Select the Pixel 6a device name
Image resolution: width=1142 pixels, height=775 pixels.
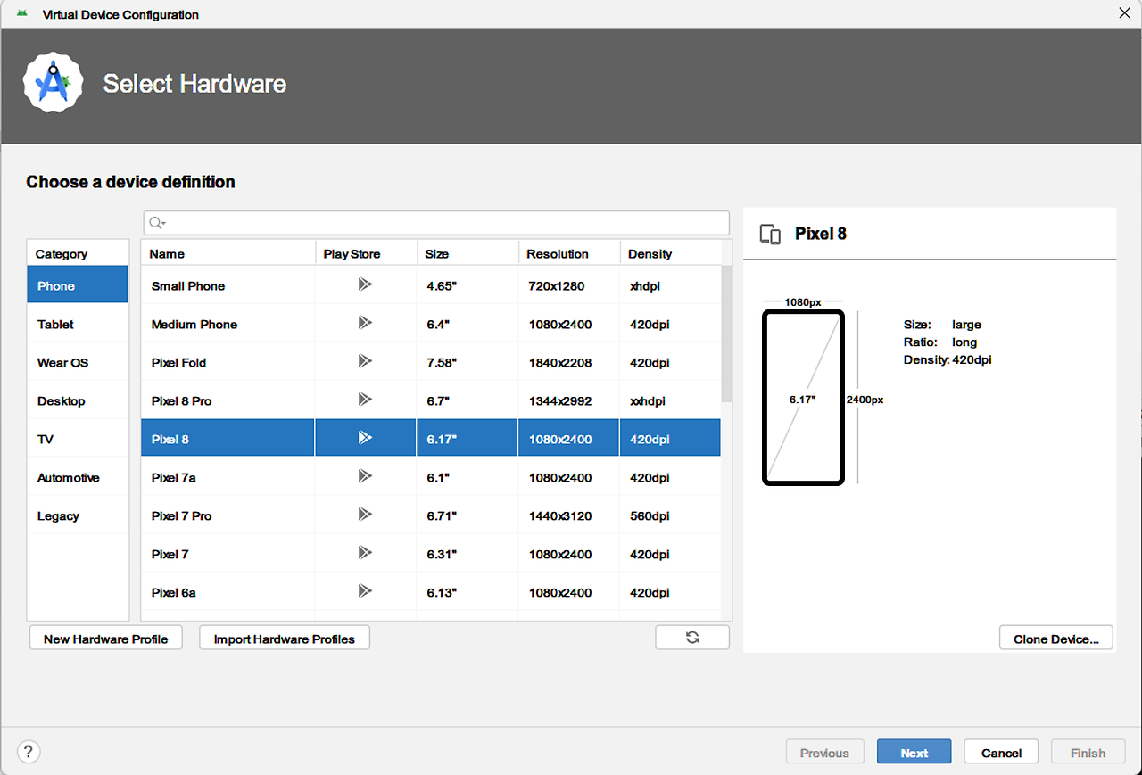click(173, 592)
